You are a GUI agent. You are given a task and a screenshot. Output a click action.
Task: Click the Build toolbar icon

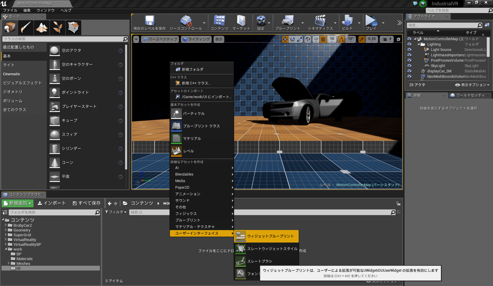[x=347, y=20]
